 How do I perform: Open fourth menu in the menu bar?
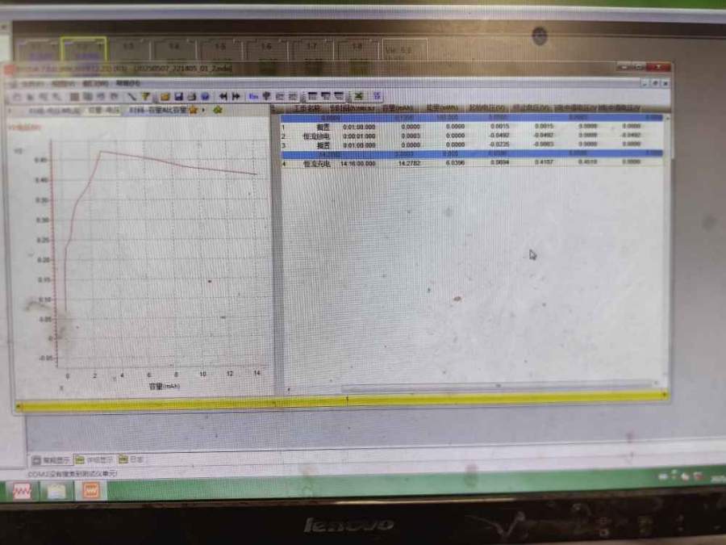pos(127,83)
